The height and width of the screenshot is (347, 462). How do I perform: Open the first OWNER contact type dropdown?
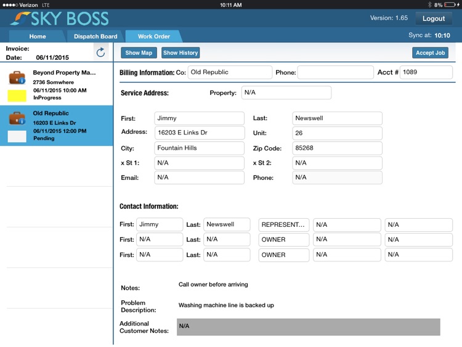(283, 240)
